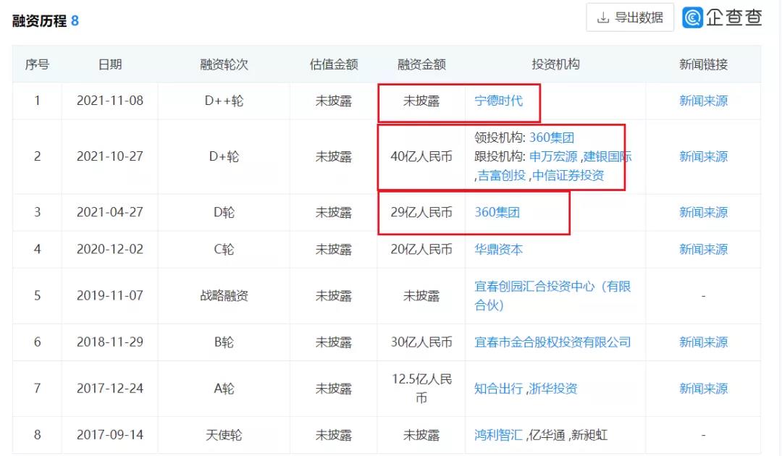Click the 29亿人民币 amount cell
Screen dimensions: 782x456
(421, 212)
